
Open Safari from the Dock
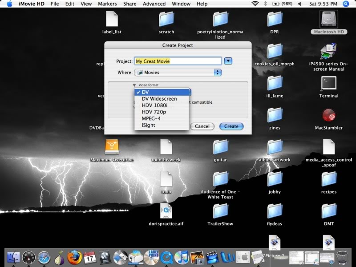(44, 258)
